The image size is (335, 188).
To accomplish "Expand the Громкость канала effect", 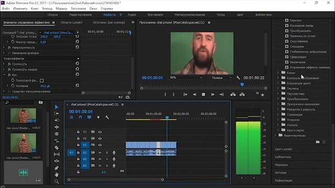I will tap(4, 69).
